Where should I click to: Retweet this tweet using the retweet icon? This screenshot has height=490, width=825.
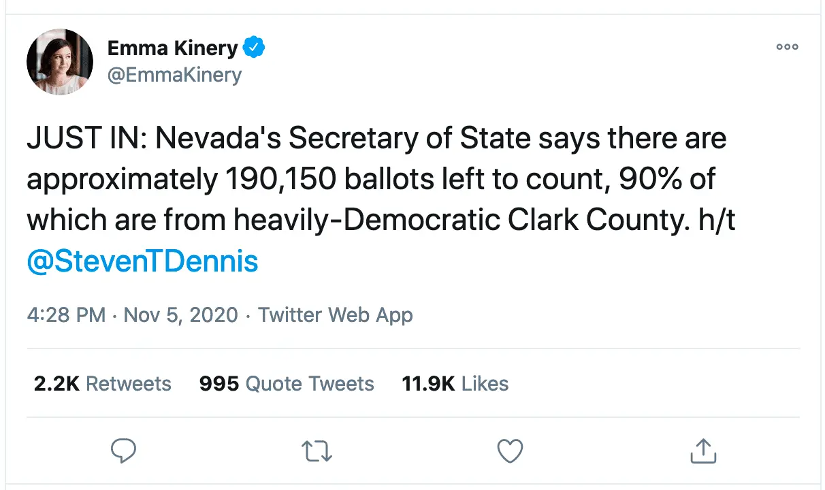tap(317, 451)
